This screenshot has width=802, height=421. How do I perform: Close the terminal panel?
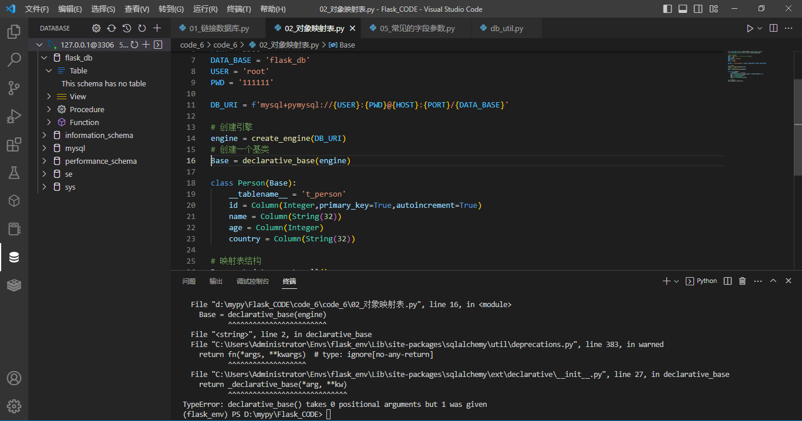[x=788, y=281]
